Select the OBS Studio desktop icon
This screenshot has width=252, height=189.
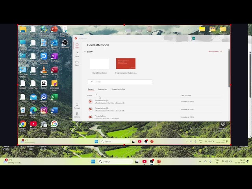pos(65,44)
